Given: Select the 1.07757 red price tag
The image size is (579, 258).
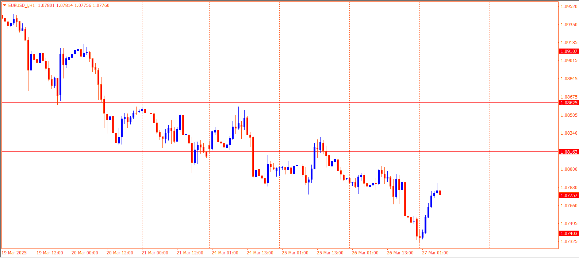Looking at the screenshot, I should point(569,196).
